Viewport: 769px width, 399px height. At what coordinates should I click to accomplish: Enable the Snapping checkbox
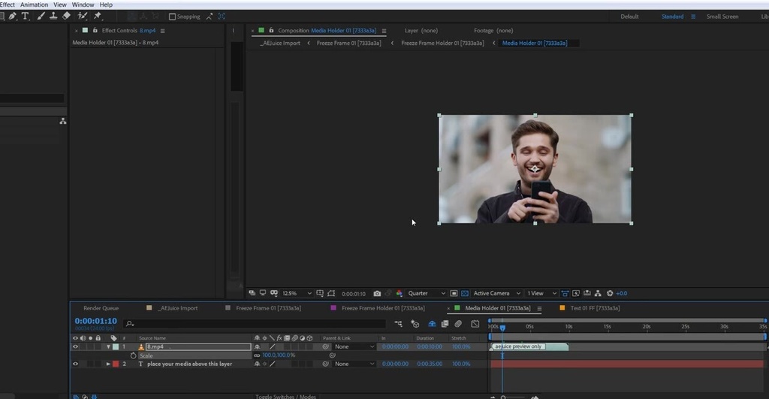click(172, 17)
